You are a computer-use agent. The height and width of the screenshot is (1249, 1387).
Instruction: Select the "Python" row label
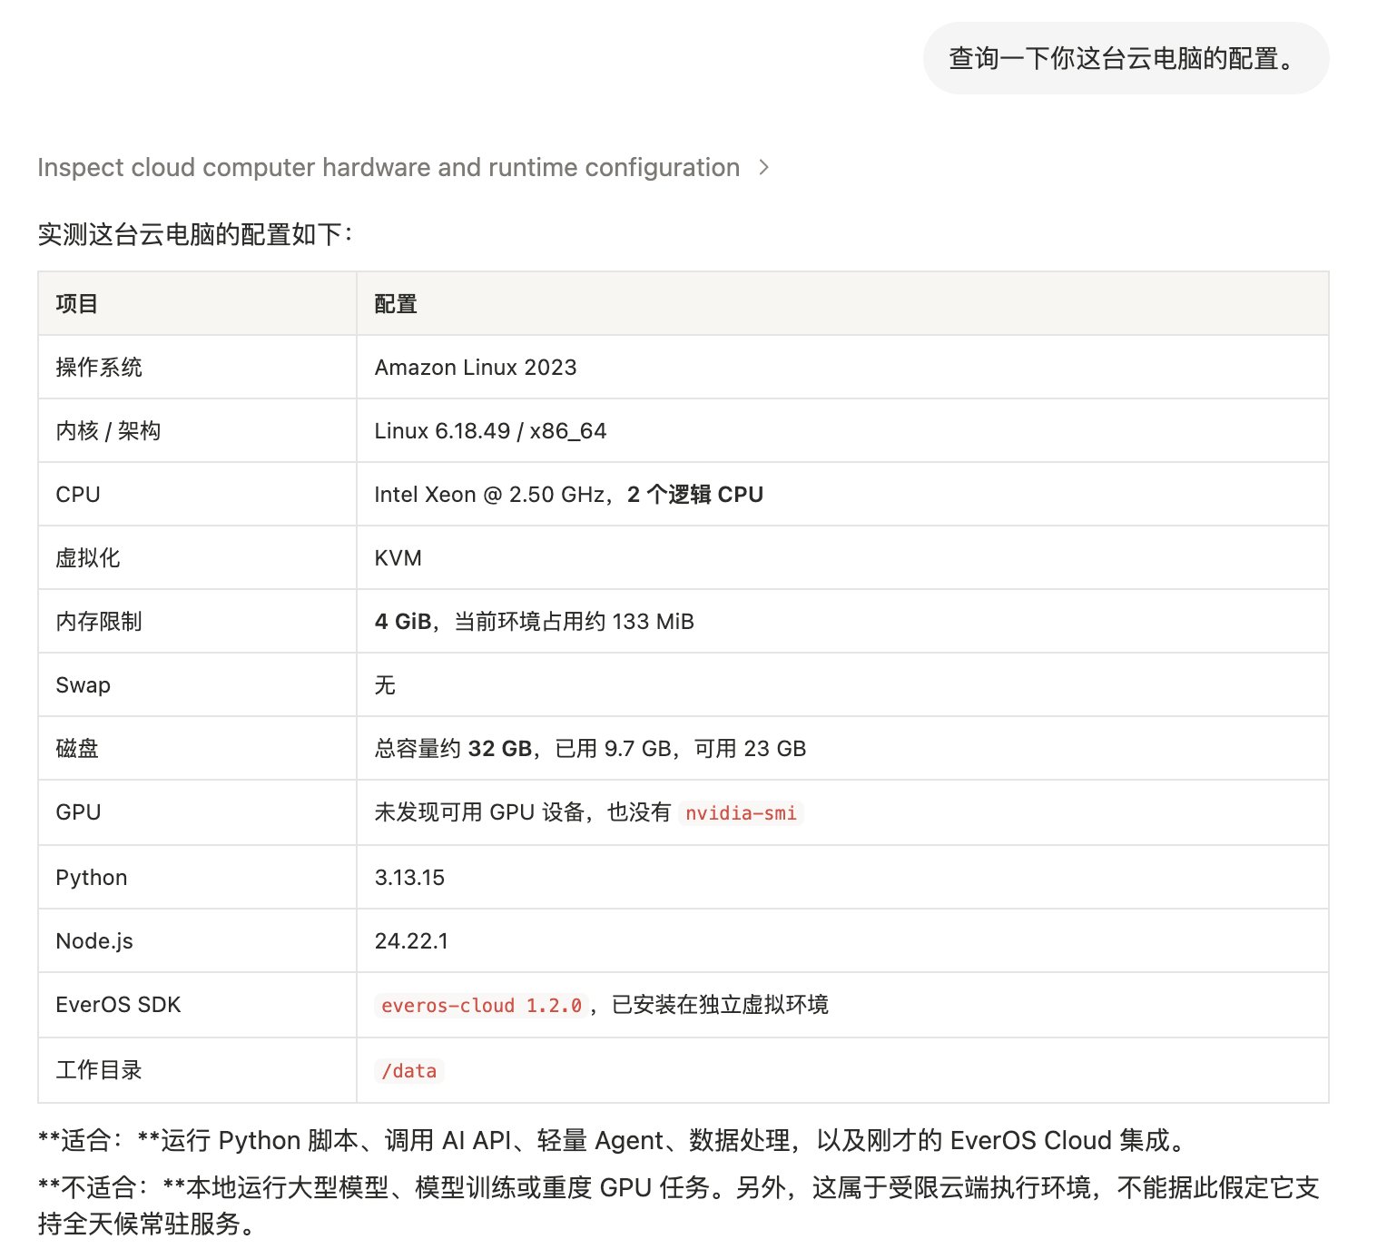92,877
